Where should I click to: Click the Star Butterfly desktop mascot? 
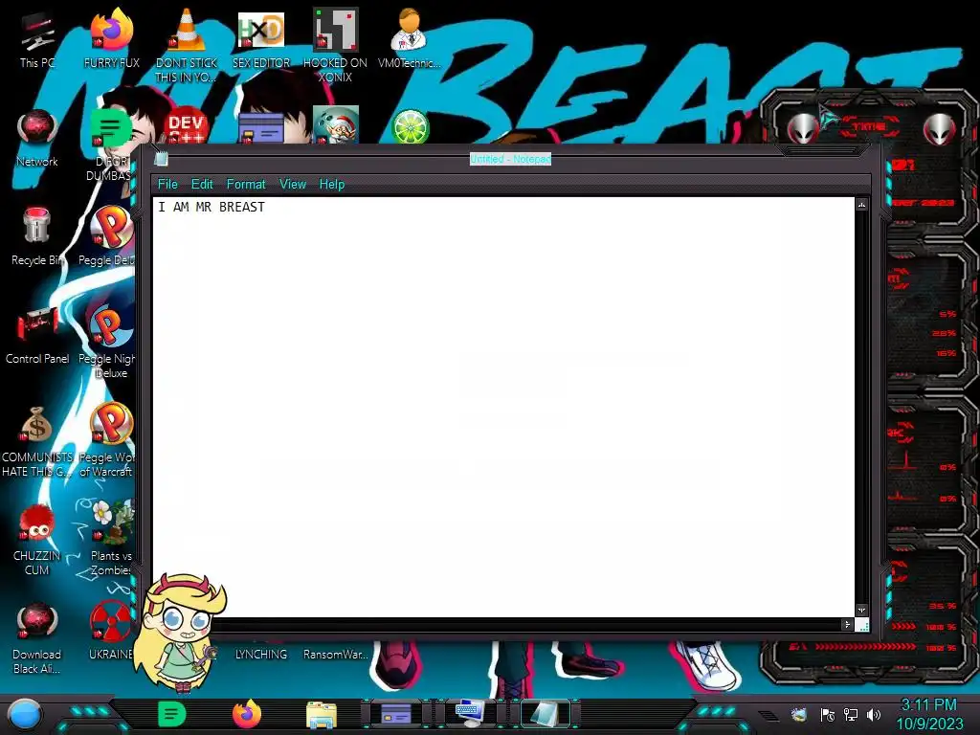point(180,633)
